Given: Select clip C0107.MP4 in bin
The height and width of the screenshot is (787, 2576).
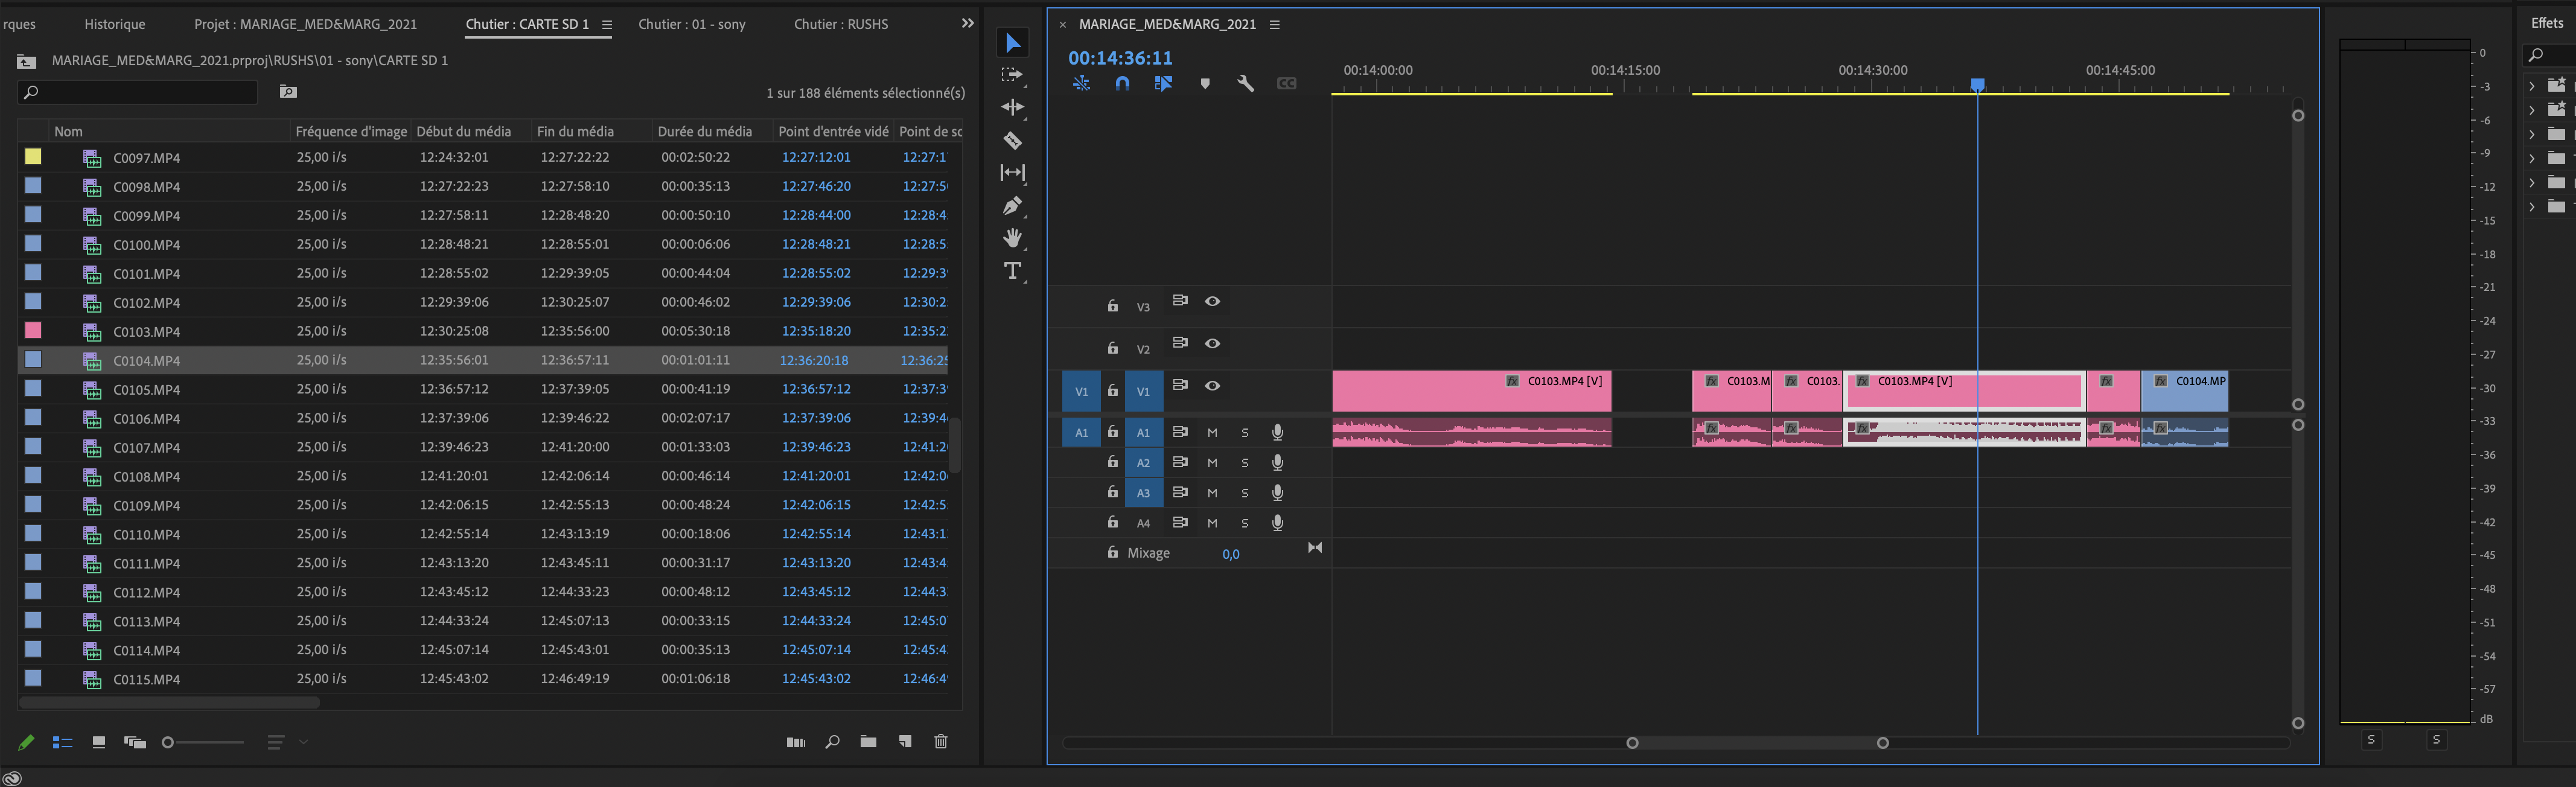Looking at the screenshot, I should [x=147, y=448].
